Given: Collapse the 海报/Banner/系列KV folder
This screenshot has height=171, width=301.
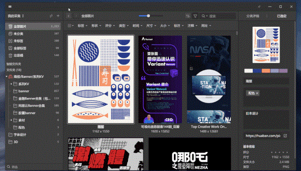Looking at the screenshot, I should click(x=7, y=77).
